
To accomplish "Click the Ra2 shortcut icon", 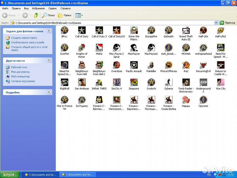I will pyautogui.click(x=186, y=65).
